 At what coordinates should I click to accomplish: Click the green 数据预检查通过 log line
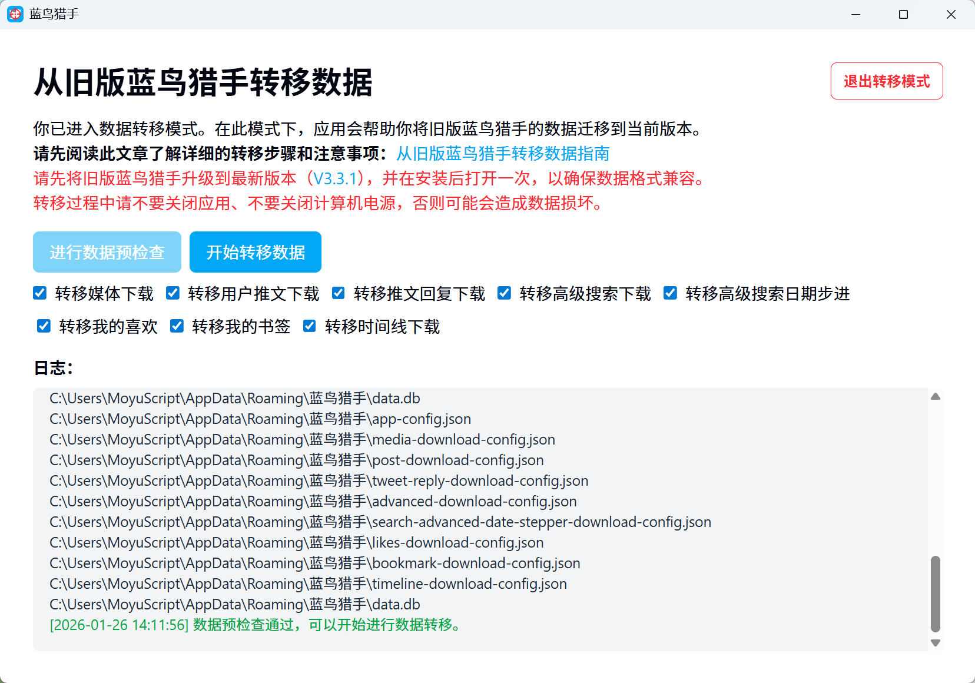click(256, 625)
